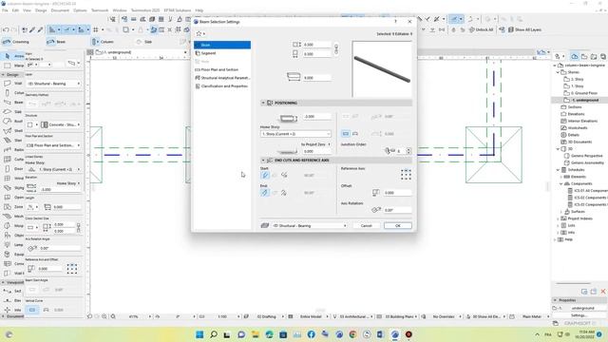Select the perpendicular End end-cut option

click(265, 192)
